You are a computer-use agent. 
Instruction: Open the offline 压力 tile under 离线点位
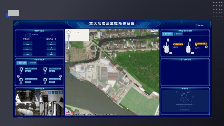coord(51,49)
